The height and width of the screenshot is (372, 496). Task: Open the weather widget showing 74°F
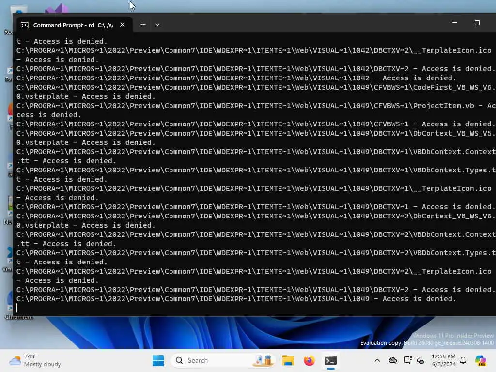(x=35, y=360)
